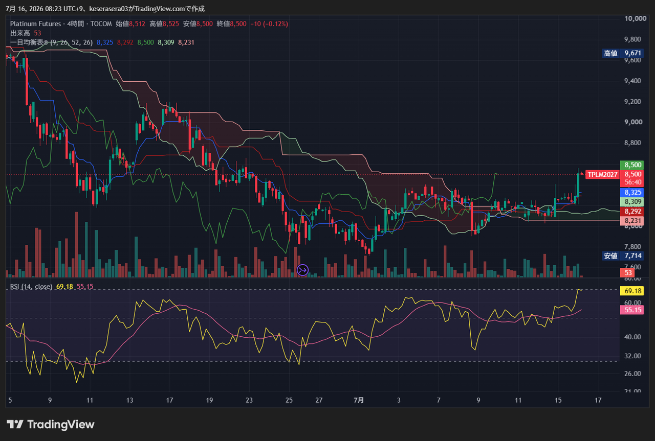The image size is (655, 441).
Task: Click the 40.00 RSI scale tick
Action: [632, 337]
